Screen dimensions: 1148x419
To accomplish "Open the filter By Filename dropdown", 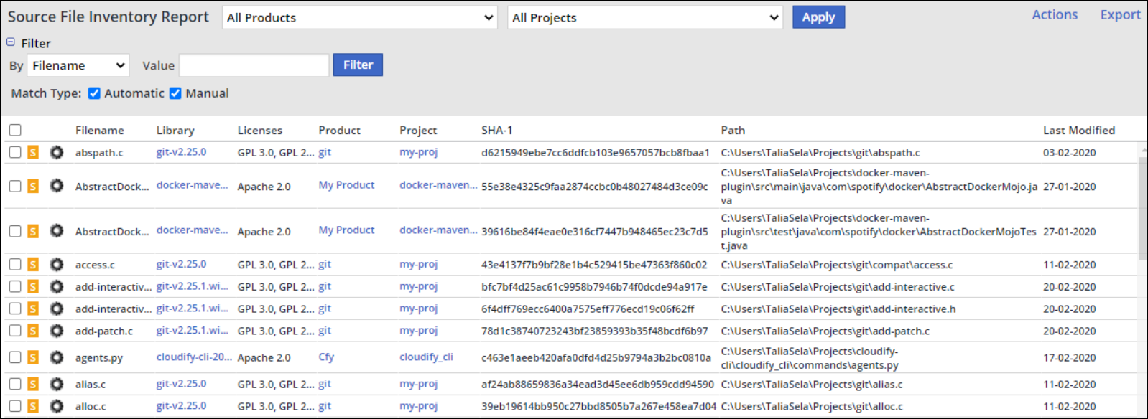I will click(x=78, y=65).
